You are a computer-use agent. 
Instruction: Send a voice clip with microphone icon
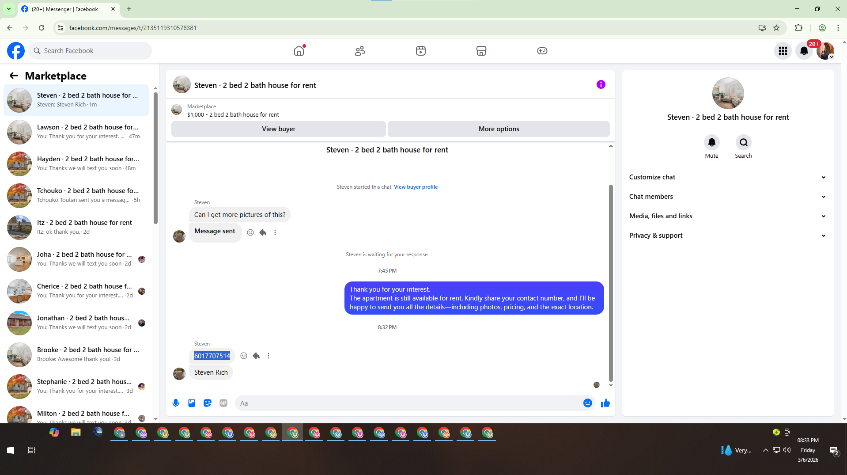[x=176, y=403]
